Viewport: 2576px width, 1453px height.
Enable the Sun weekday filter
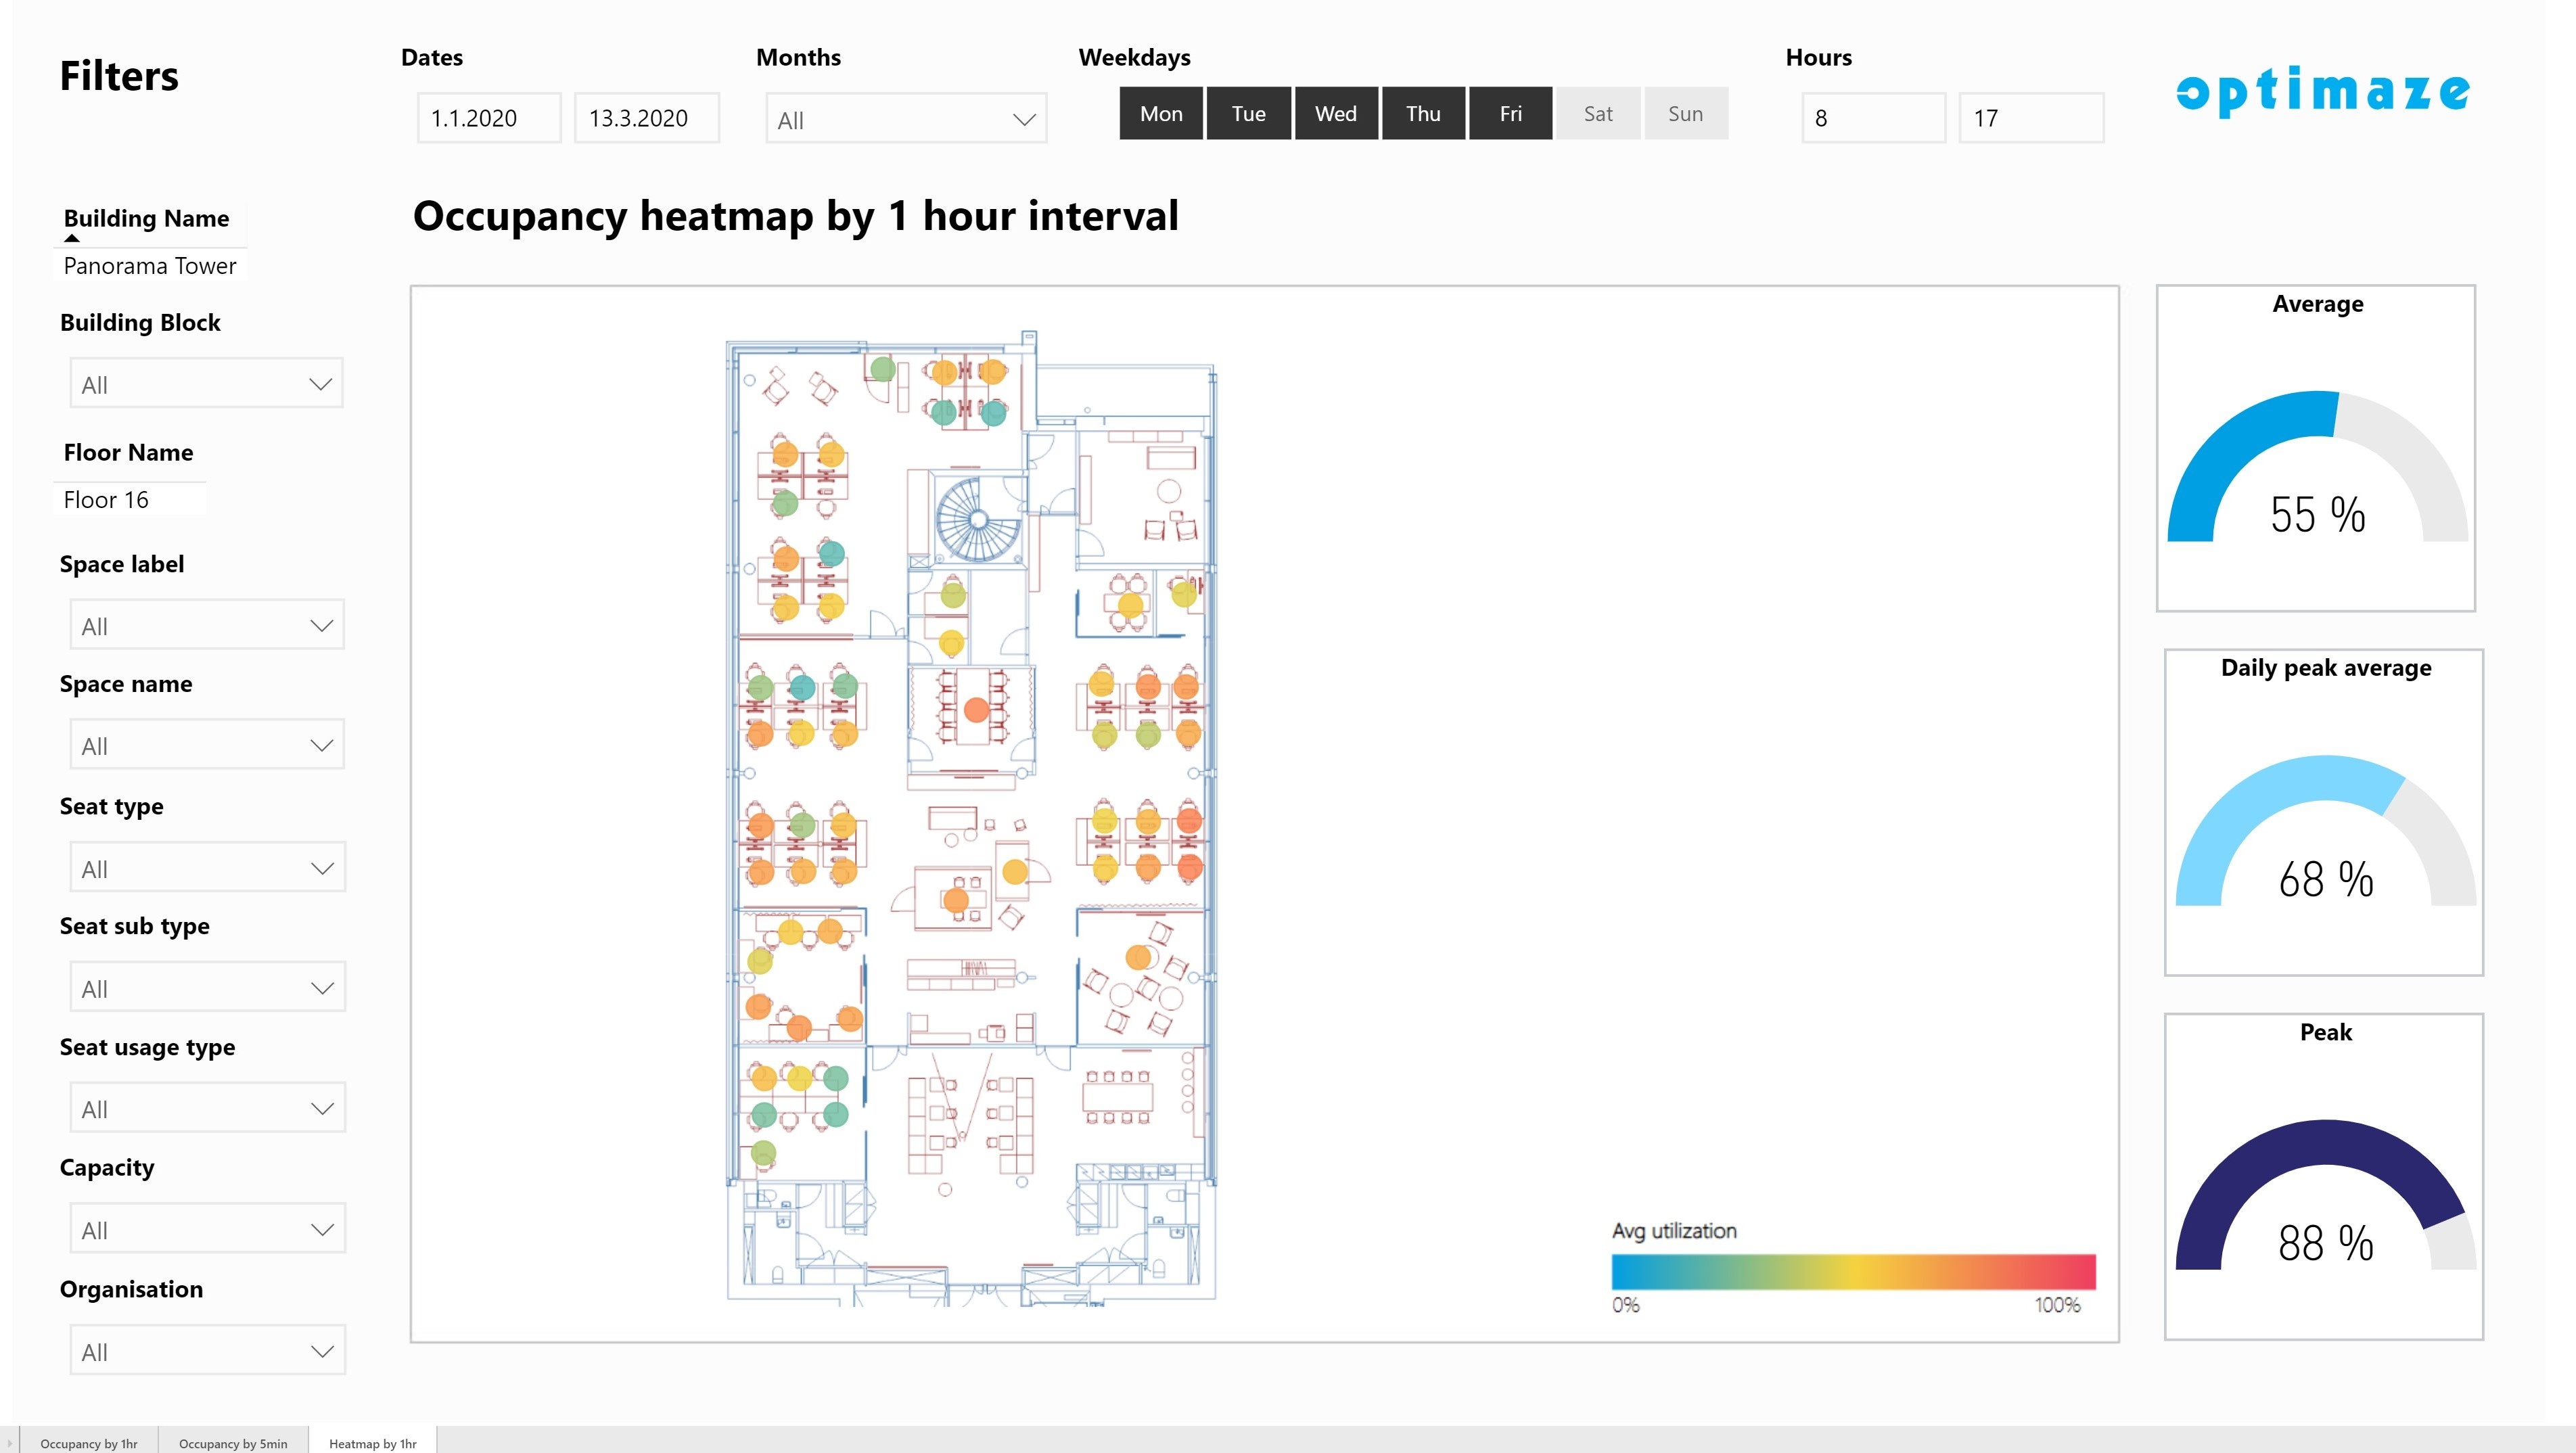(x=1685, y=114)
